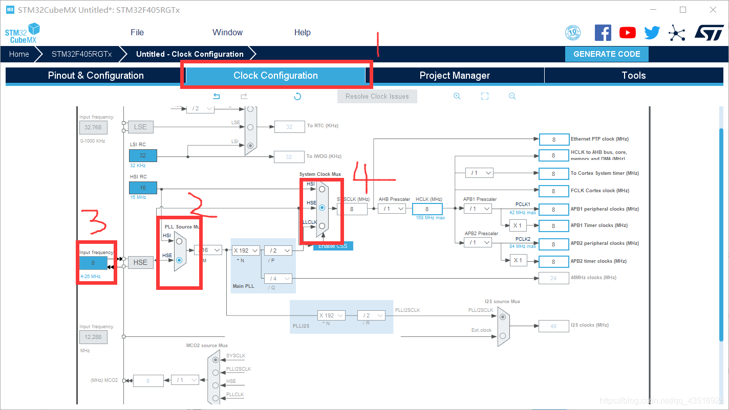Open the Twitter bird icon link

(652, 33)
